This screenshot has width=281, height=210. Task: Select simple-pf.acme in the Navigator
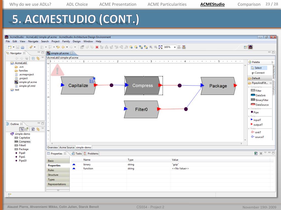[26, 82]
